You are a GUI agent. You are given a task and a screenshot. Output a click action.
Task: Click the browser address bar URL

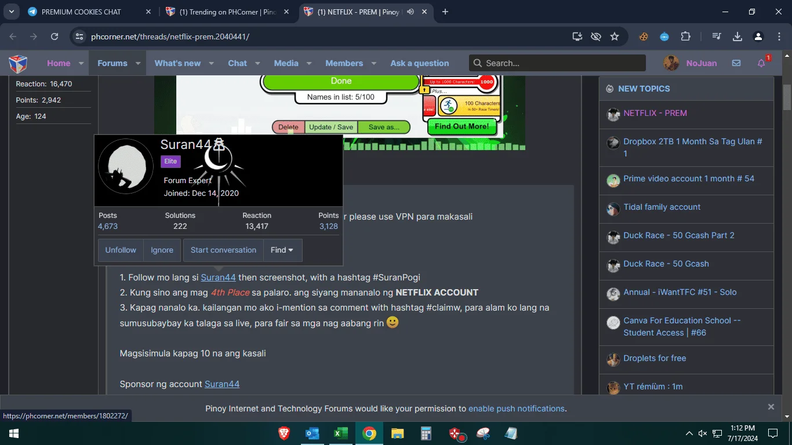[170, 37]
